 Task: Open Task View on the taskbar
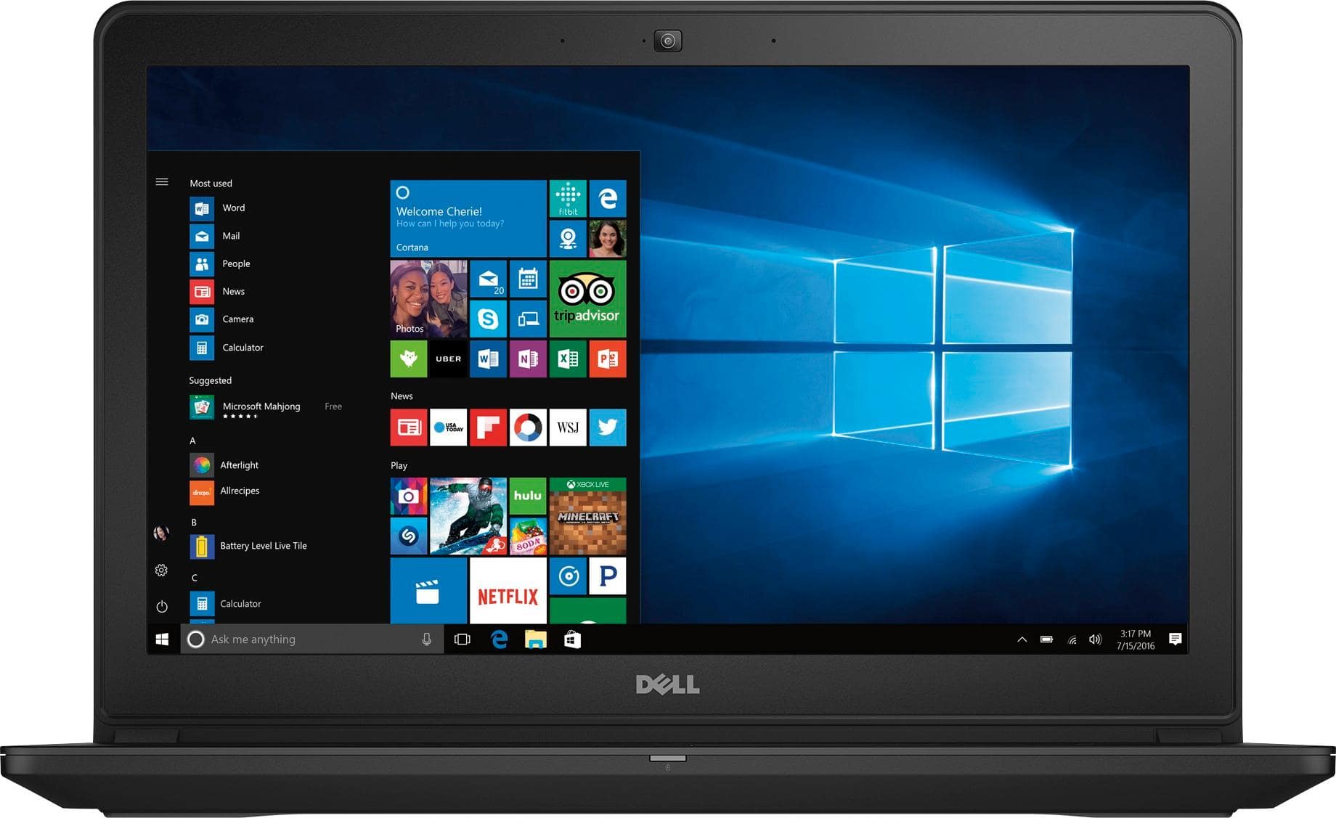pos(463,639)
